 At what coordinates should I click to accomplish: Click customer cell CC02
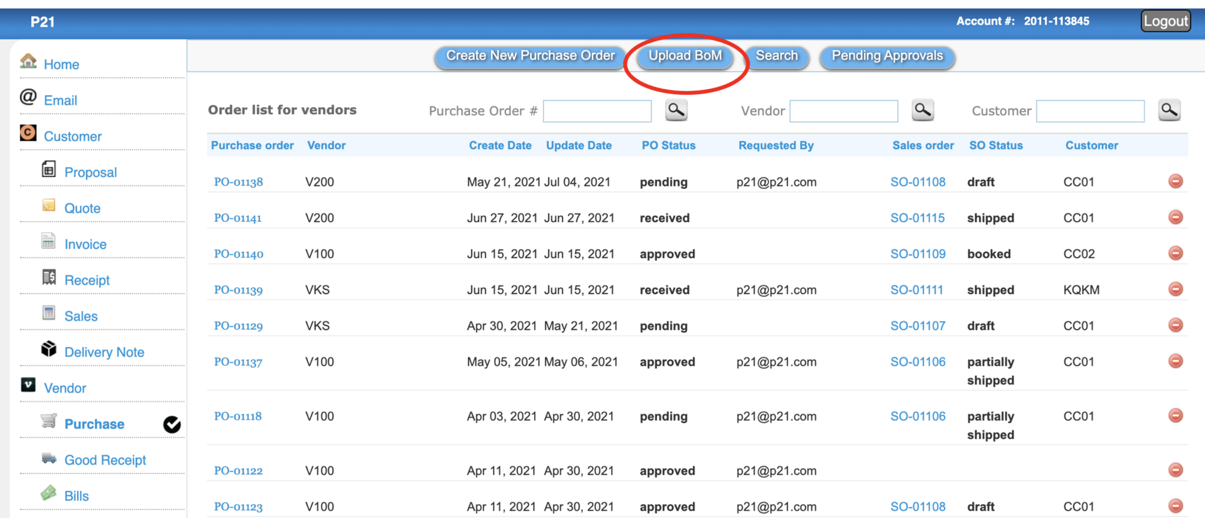coord(1079,254)
